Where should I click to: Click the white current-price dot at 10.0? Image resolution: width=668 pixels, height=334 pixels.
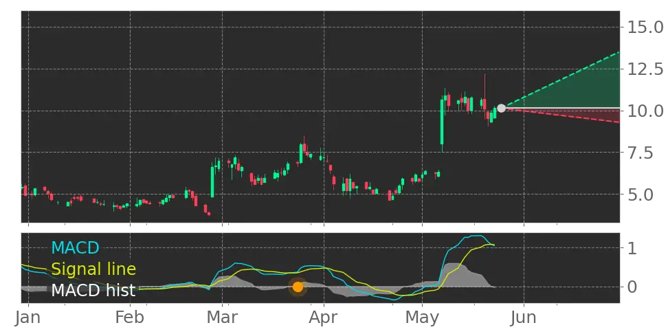coord(502,108)
